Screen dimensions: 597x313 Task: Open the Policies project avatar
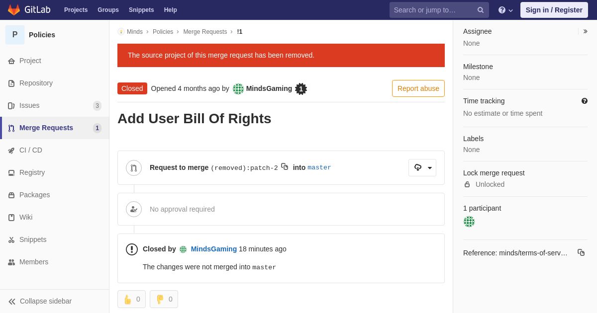pyautogui.click(x=15, y=35)
